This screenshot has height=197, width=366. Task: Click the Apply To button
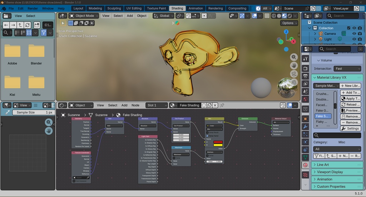[351, 99]
